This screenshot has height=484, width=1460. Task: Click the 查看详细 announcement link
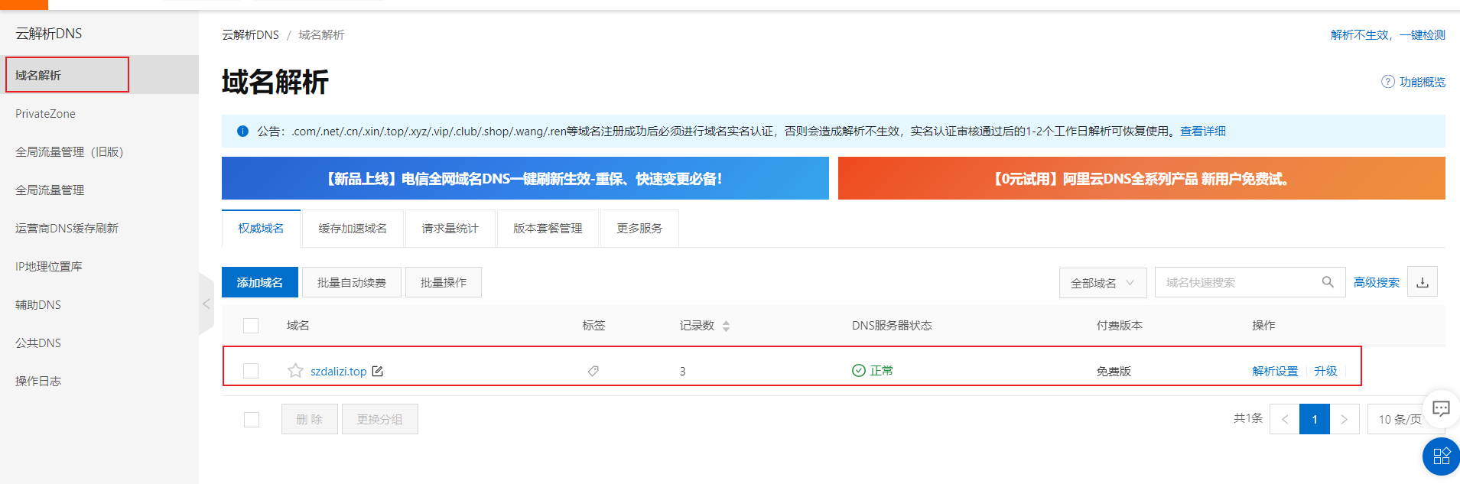1203,131
